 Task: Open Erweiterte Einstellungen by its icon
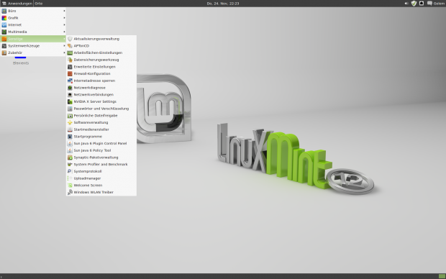coord(70,67)
